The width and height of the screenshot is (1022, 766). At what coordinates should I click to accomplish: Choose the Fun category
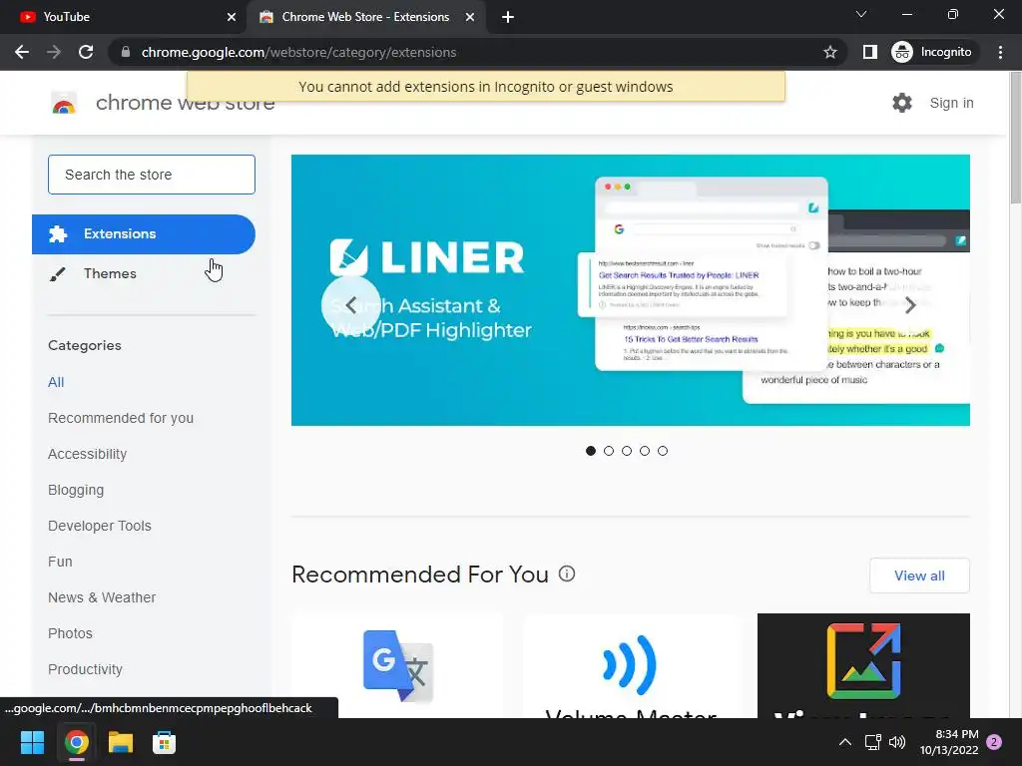coord(60,562)
